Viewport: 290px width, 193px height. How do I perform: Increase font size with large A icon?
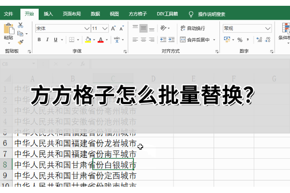(x=113, y=28)
